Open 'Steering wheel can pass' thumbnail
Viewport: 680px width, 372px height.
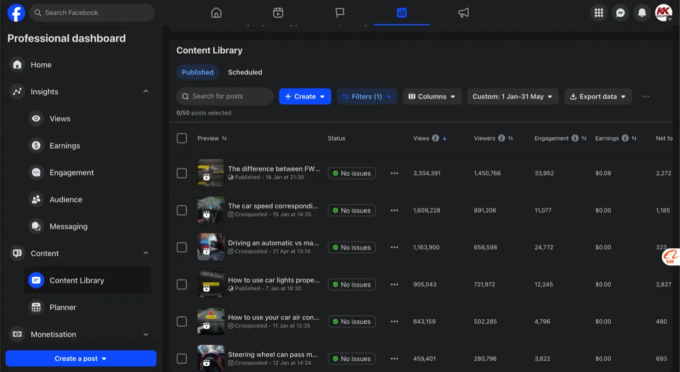pos(211,358)
